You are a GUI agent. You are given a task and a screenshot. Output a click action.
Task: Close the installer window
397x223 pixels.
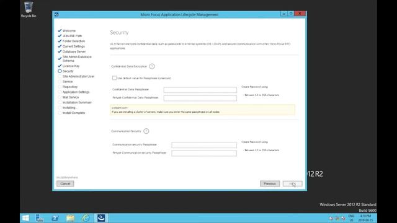point(300,14)
